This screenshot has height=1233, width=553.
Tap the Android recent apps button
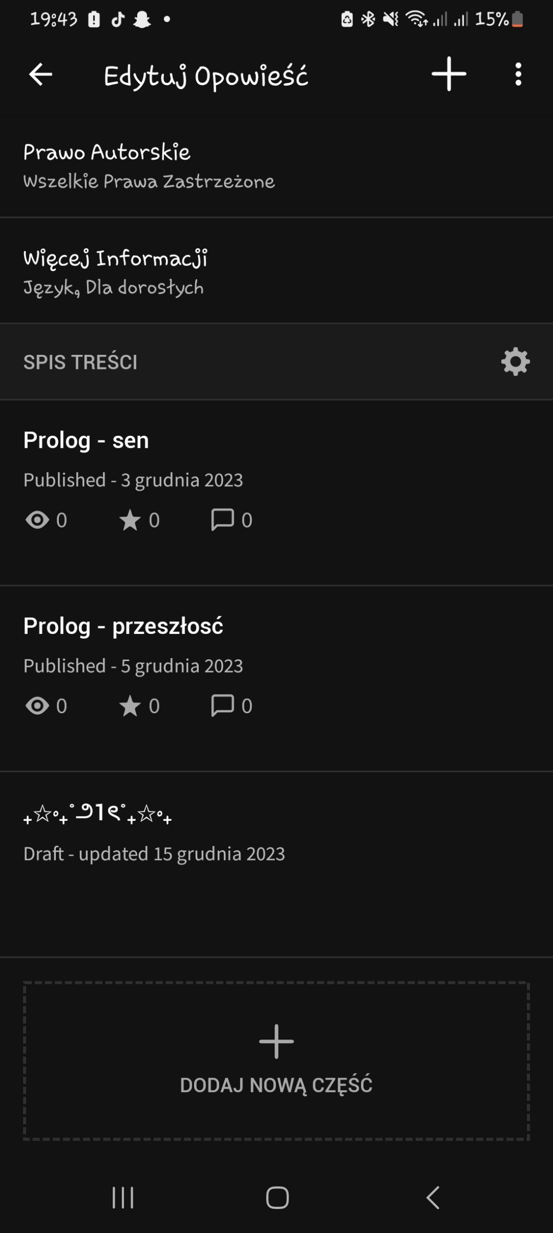click(x=123, y=1198)
